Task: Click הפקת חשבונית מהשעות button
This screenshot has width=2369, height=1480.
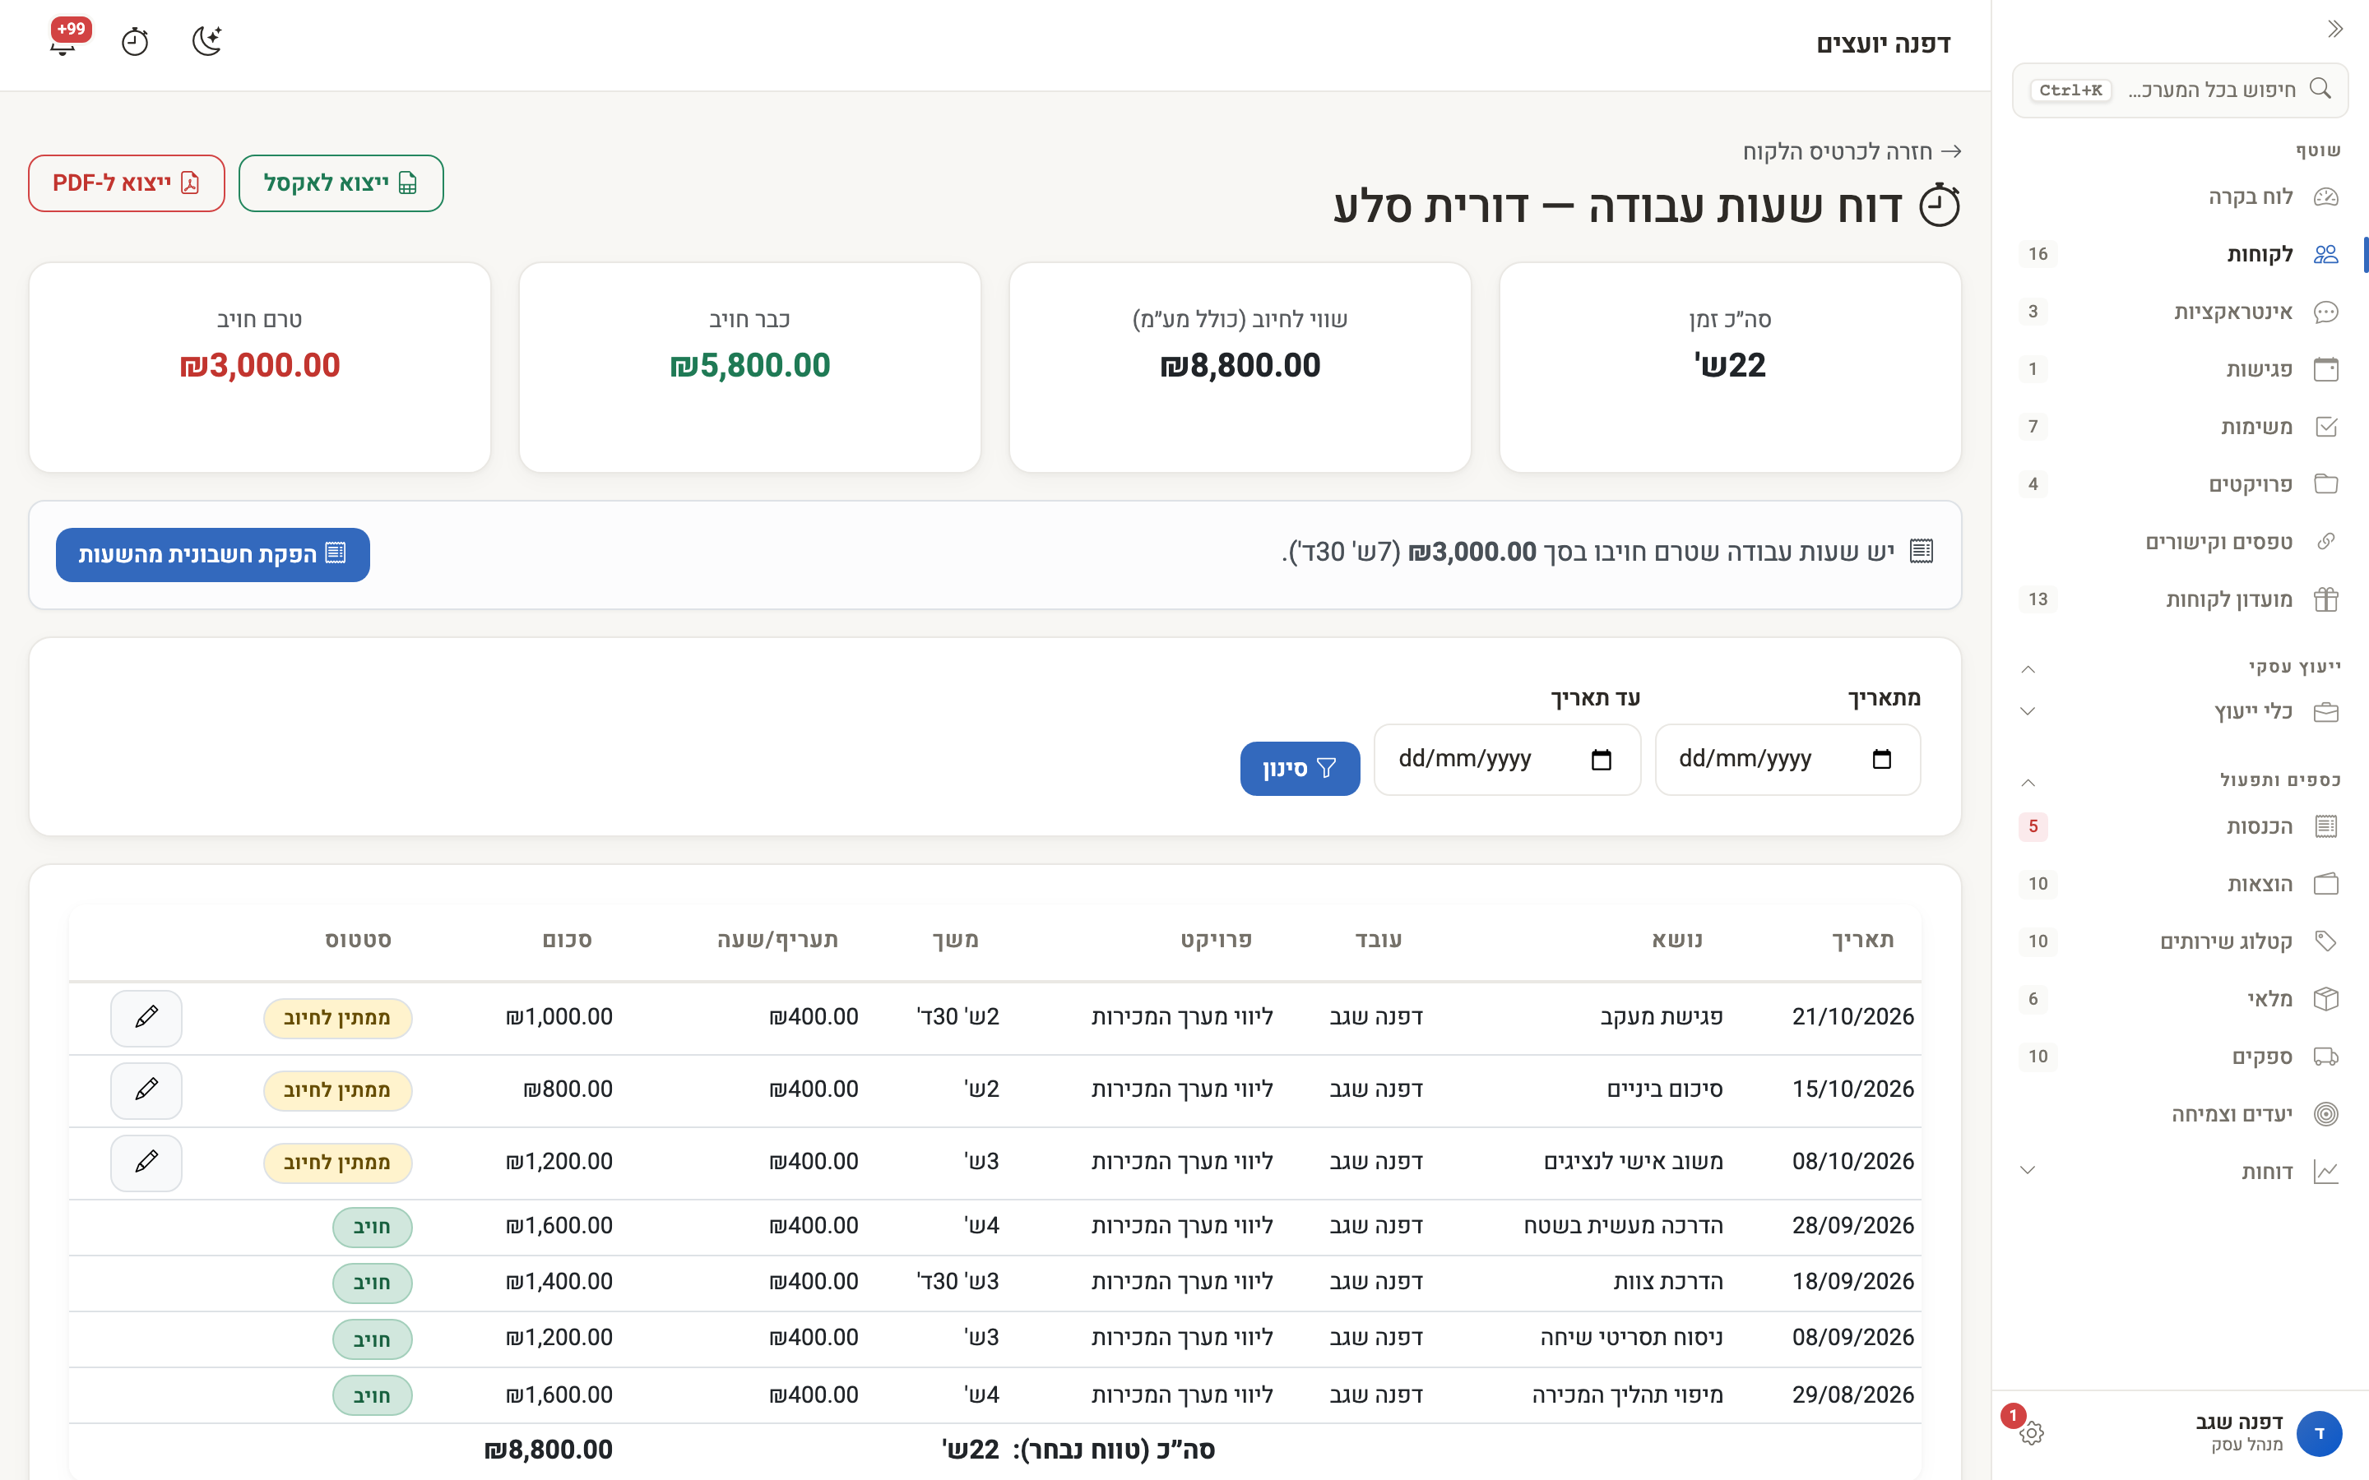Action: pos(212,555)
